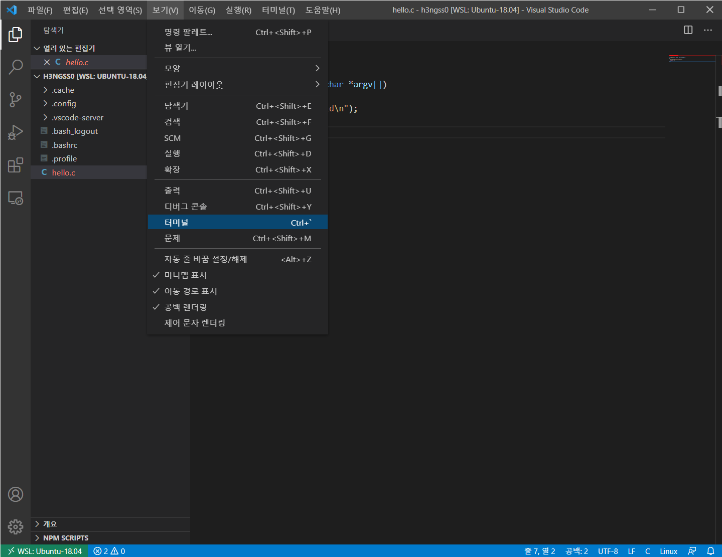Select 디버그 콘솔 menu entry
The image size is (722, 557).
point(238,207)
